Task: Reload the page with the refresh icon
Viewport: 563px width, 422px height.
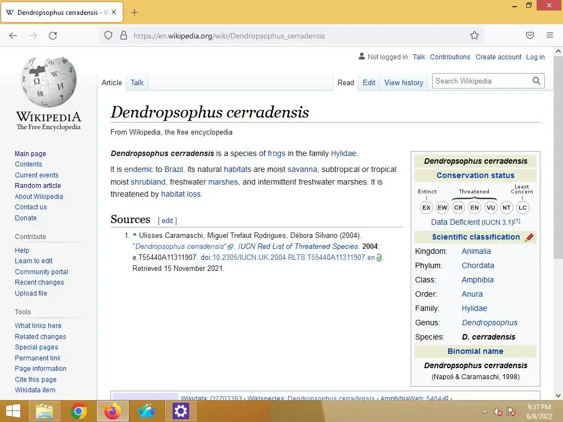Action: coord(53,36)
